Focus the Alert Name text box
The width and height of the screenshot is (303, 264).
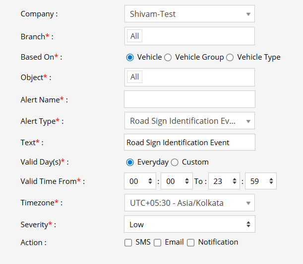click(189, 99)
